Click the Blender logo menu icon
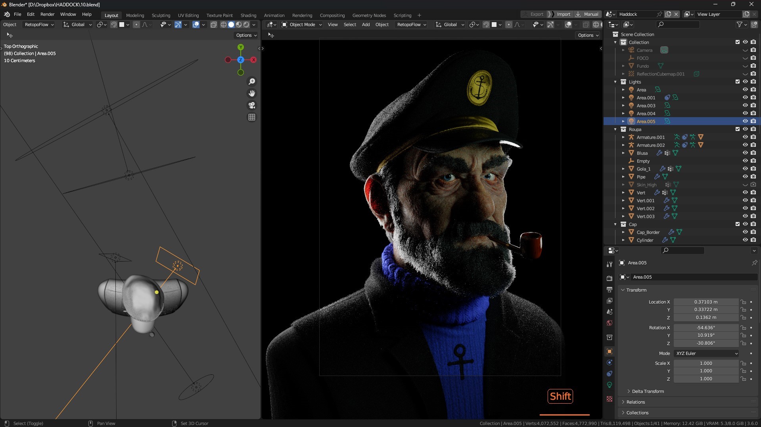 [x=7, y=14]
